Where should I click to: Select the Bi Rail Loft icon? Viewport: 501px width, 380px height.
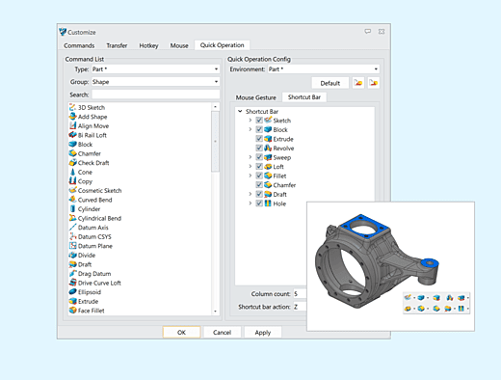click(x=73, y=135)
